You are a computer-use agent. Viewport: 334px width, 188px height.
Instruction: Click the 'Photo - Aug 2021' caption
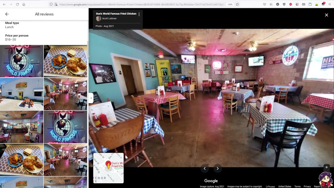click(105, 26)
